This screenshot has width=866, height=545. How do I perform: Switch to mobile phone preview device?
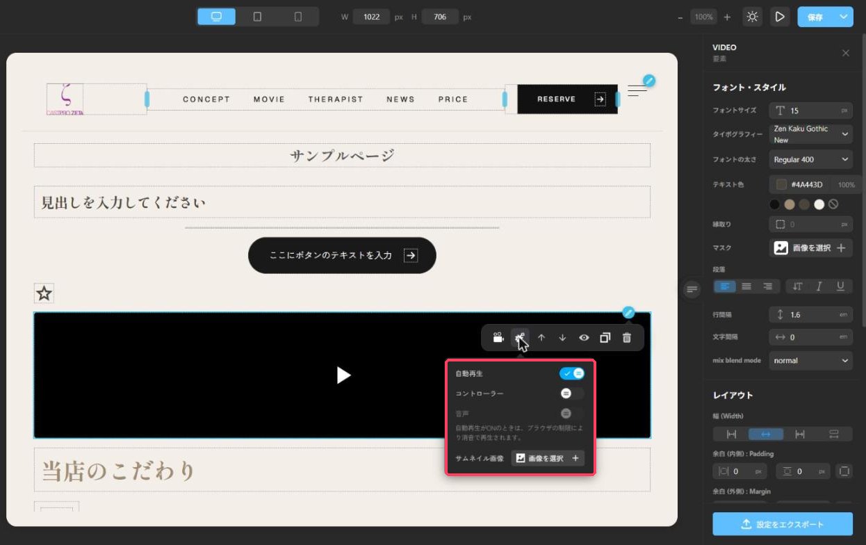pyautogui.click(x=298, y=17)
